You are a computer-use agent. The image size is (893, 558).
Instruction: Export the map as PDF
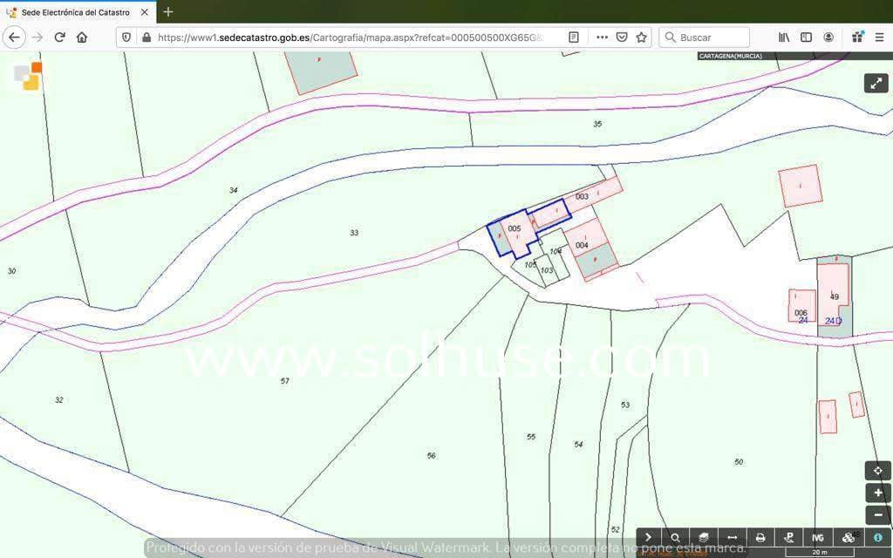pyautogui.click(x=789, y=537)
